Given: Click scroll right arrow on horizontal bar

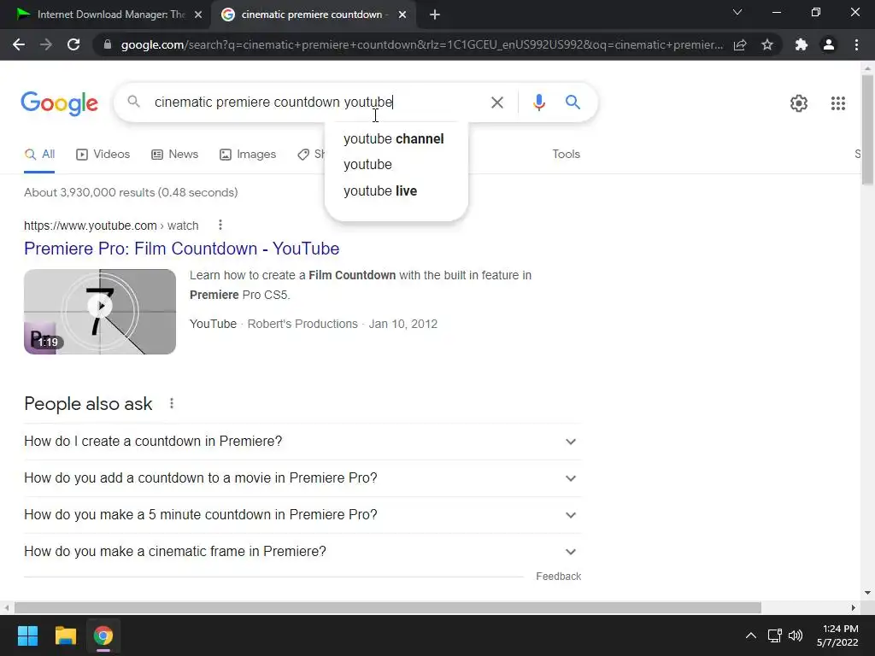Looking at the screenshot, I should tap(854, 607).
